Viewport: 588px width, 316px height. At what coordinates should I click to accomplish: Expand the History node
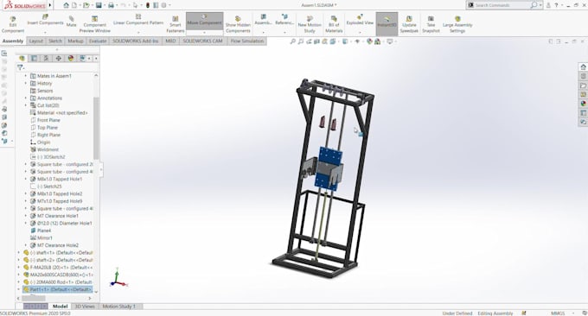click(x=25, y=84)
